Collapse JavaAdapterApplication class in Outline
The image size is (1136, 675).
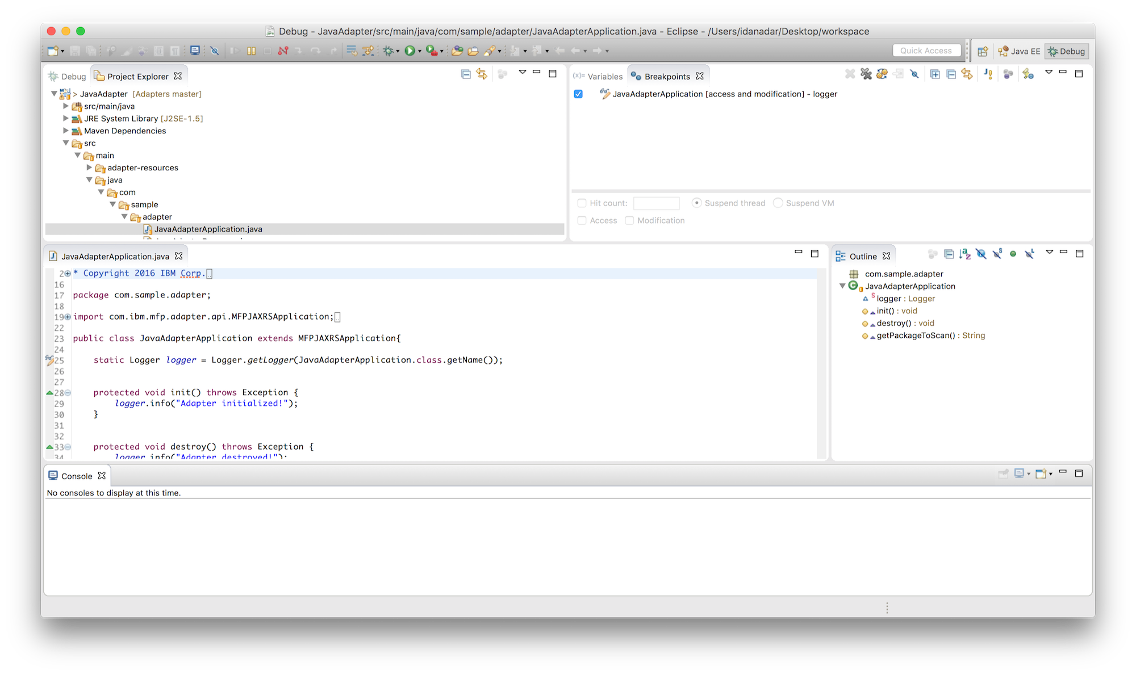842,286
